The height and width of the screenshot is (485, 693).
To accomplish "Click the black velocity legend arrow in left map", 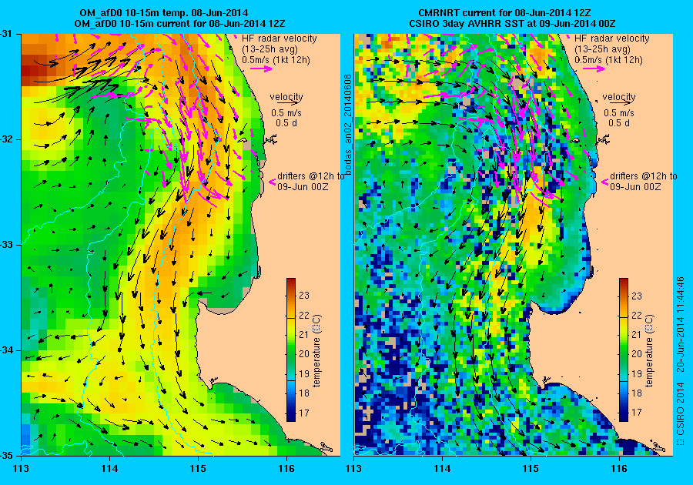I will [x=287, y=103].
